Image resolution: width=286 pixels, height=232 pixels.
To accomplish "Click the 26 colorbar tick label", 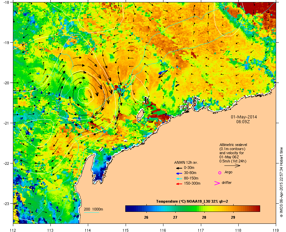I will (146, 218).
